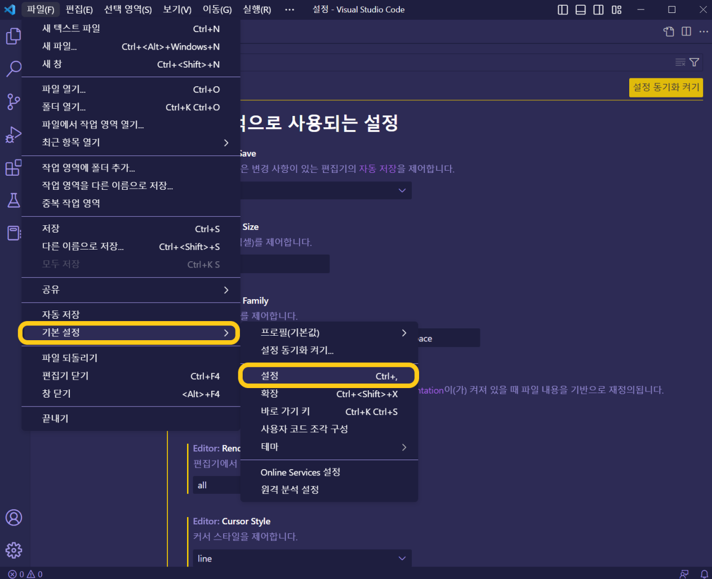Click Open Settings (JSON) icon
712x579 pixels.
(669, 32)
